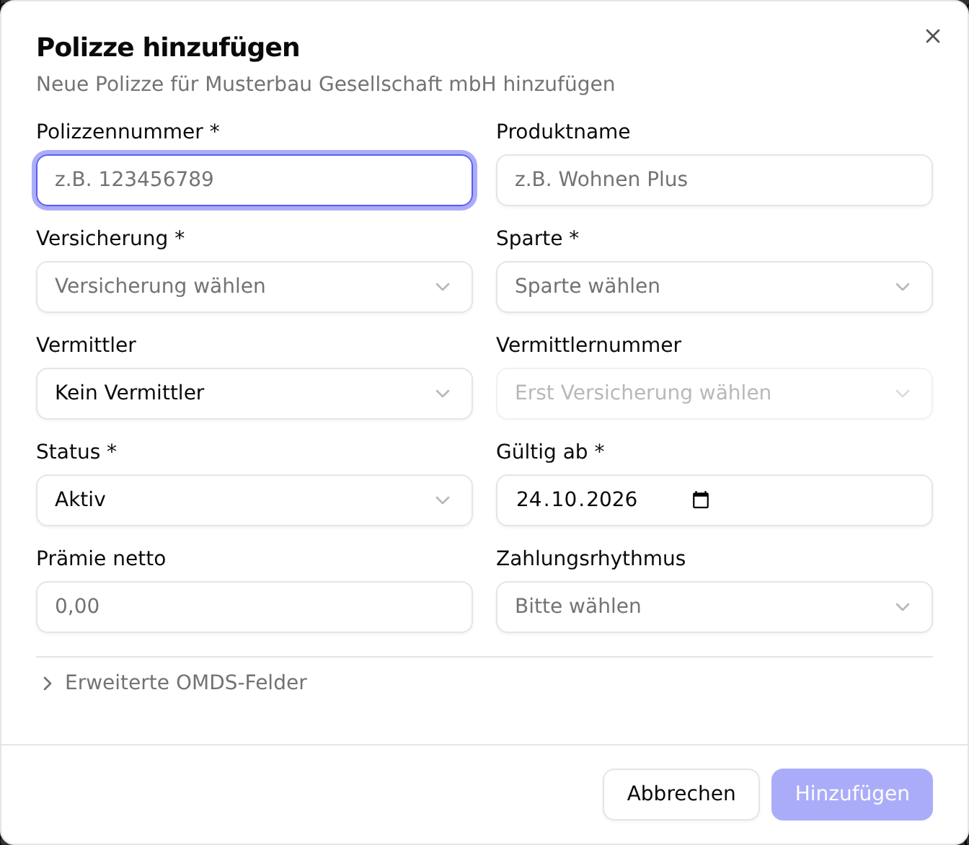
Task: Click the Polizzennummer label
Action: 128,132
